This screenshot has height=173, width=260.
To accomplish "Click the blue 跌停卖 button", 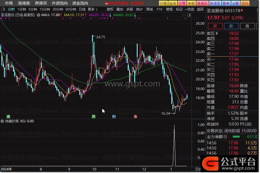I will pos(215,3).
